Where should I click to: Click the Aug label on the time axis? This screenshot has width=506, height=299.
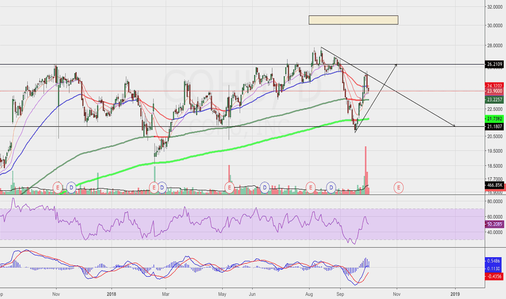click(x=309, y=294)
